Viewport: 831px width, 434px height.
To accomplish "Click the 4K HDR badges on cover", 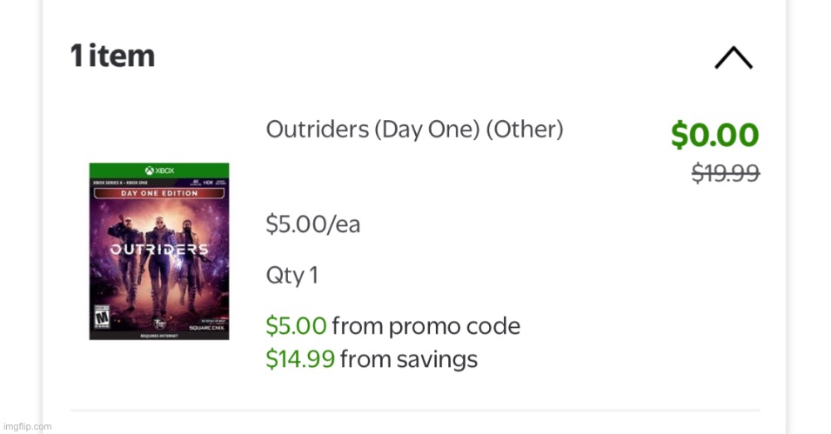I will [x=208, y=183].
